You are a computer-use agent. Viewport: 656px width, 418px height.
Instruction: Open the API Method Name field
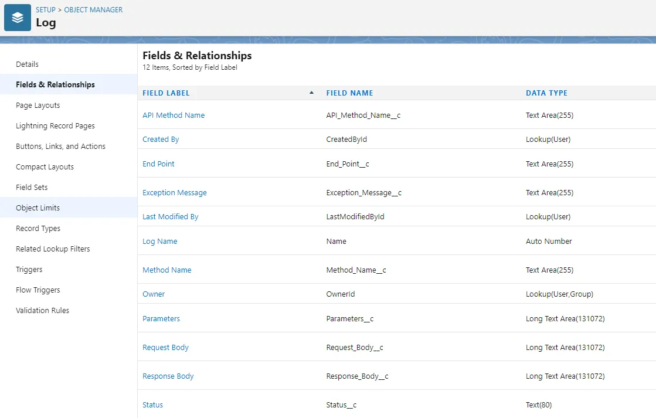click(174, 115)
